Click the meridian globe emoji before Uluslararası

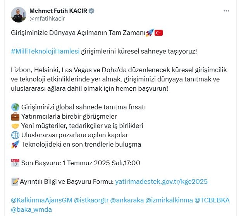click(15, 135)
